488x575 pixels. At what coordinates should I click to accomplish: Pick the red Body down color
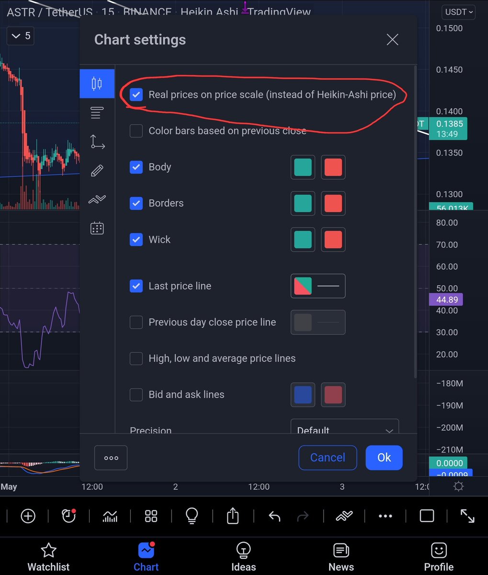(333, 167)
